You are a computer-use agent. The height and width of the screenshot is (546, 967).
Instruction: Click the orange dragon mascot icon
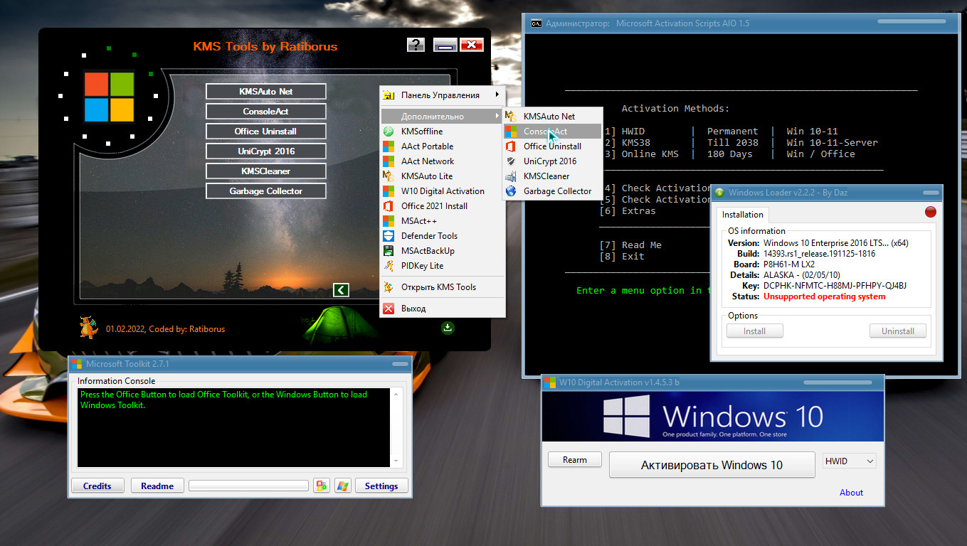88,328
